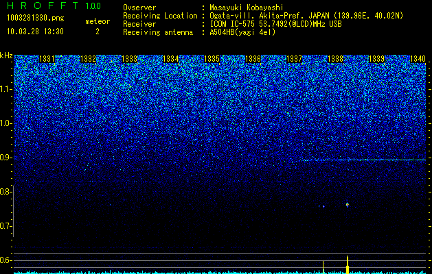Click the 1334 time marker
Viewport: 432px width, 274px height.
[170, 59]
